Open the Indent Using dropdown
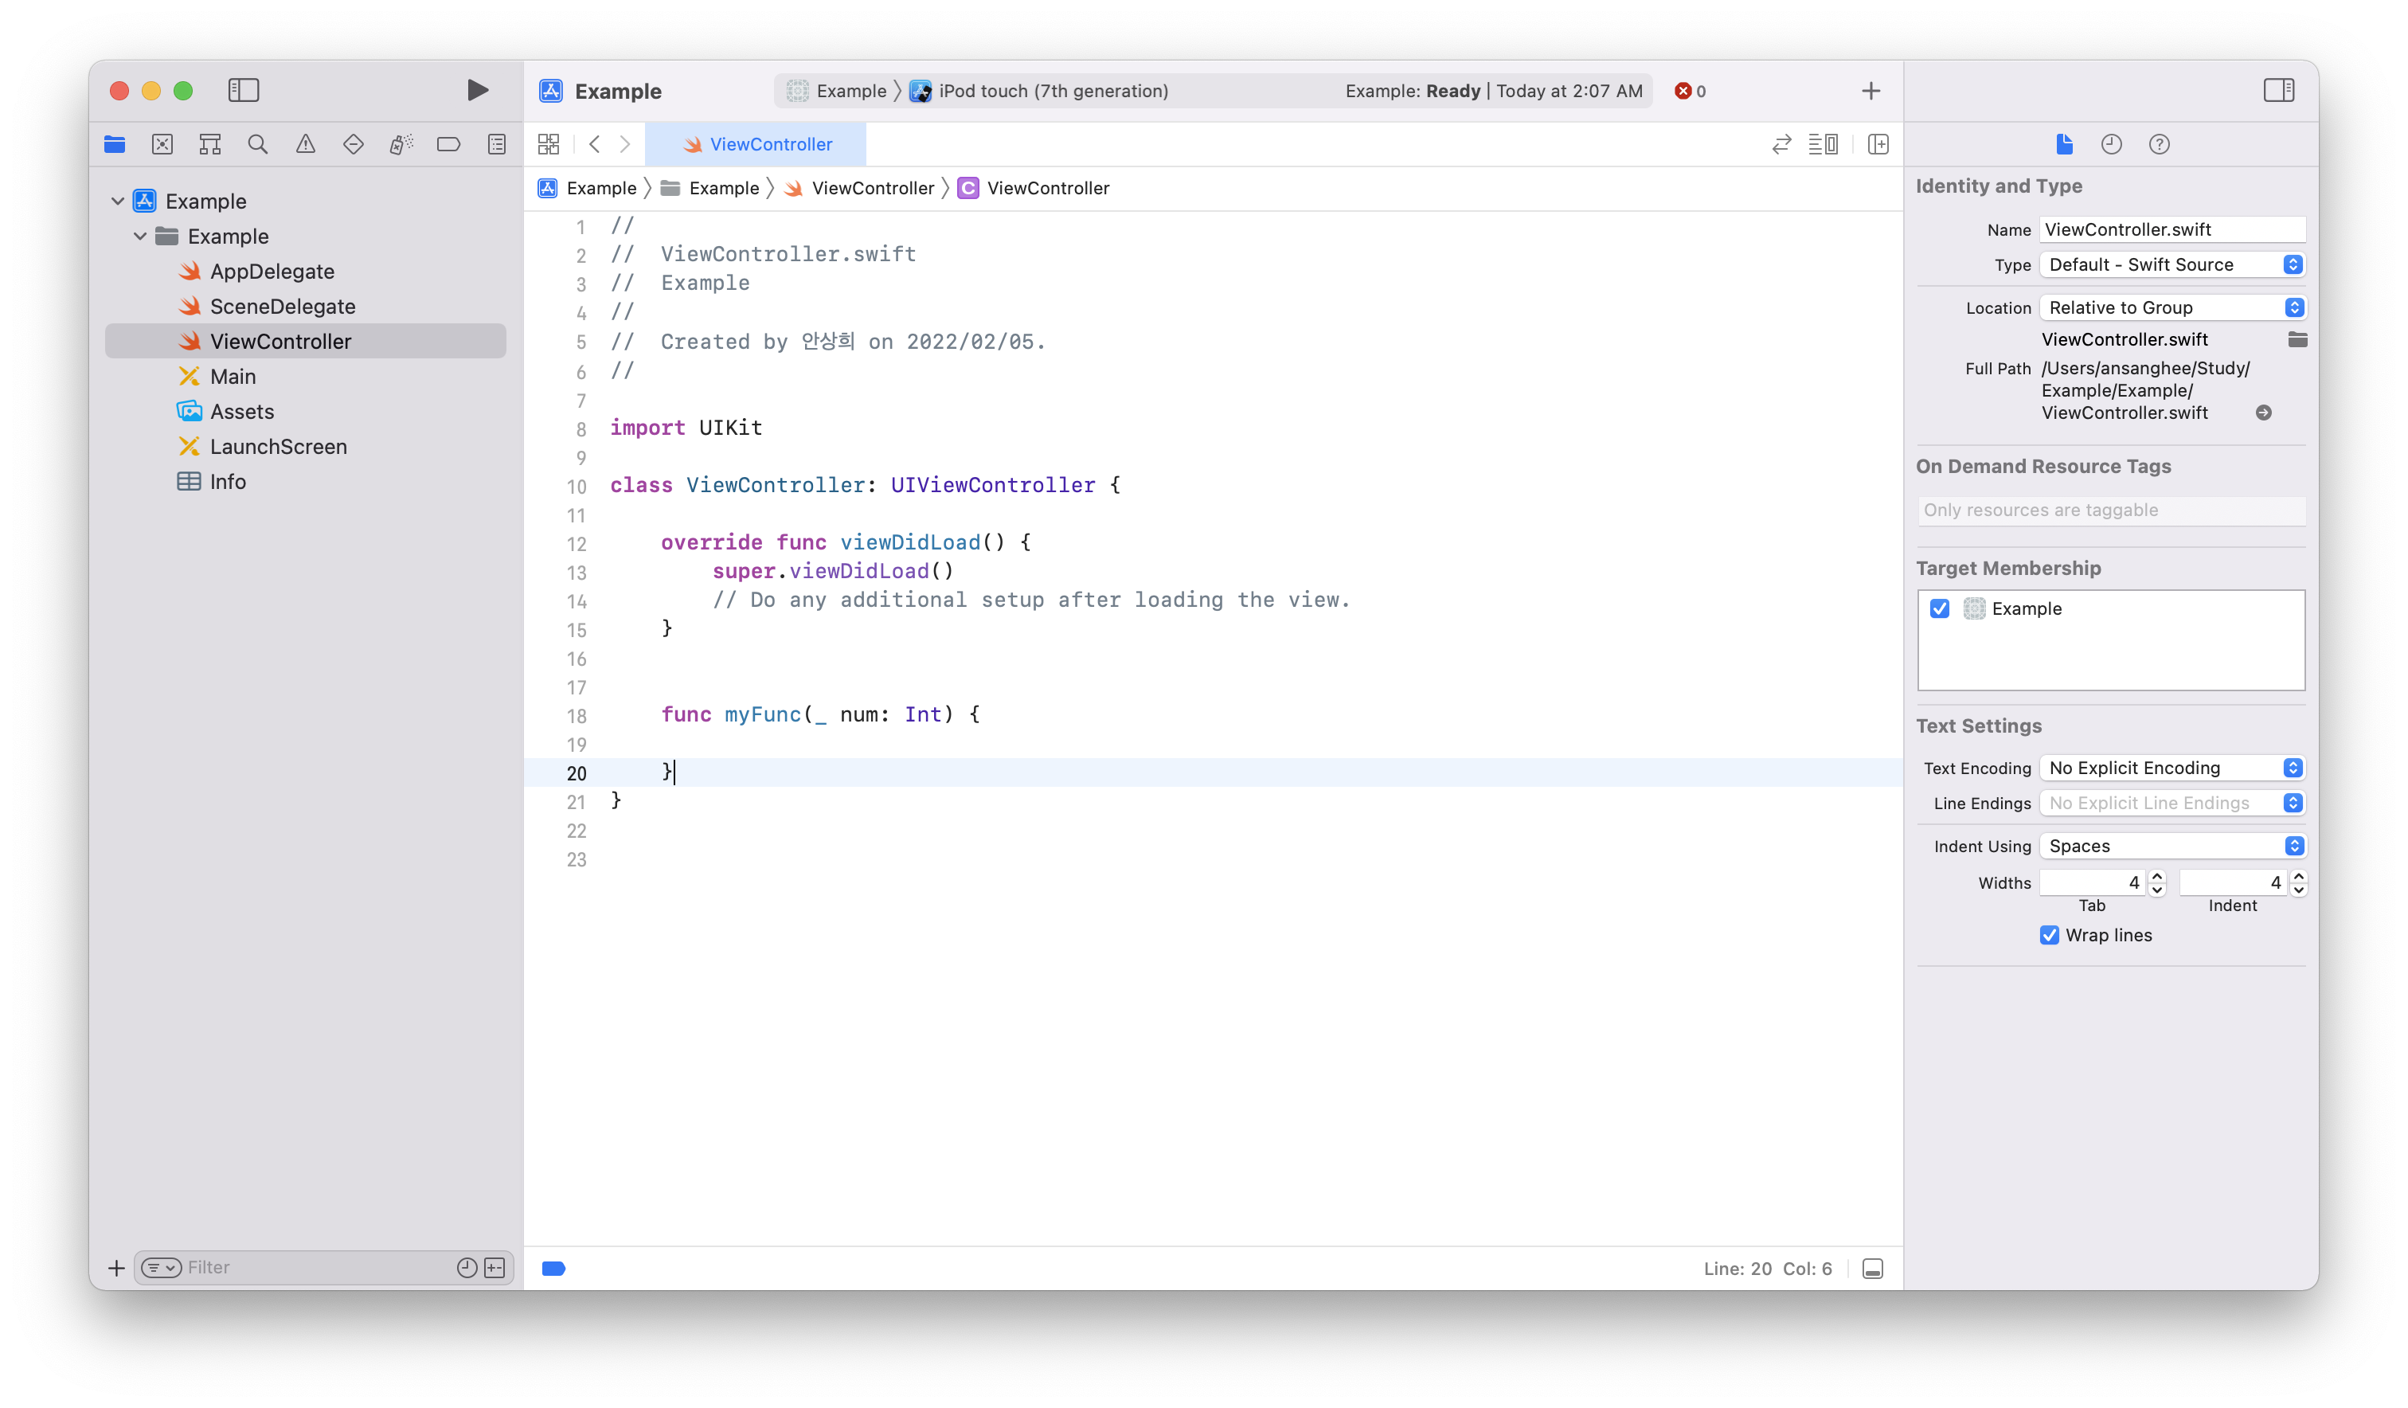Image resolution: width=2408 pixels, height=1408 pixels. (x=2171, y=846)
